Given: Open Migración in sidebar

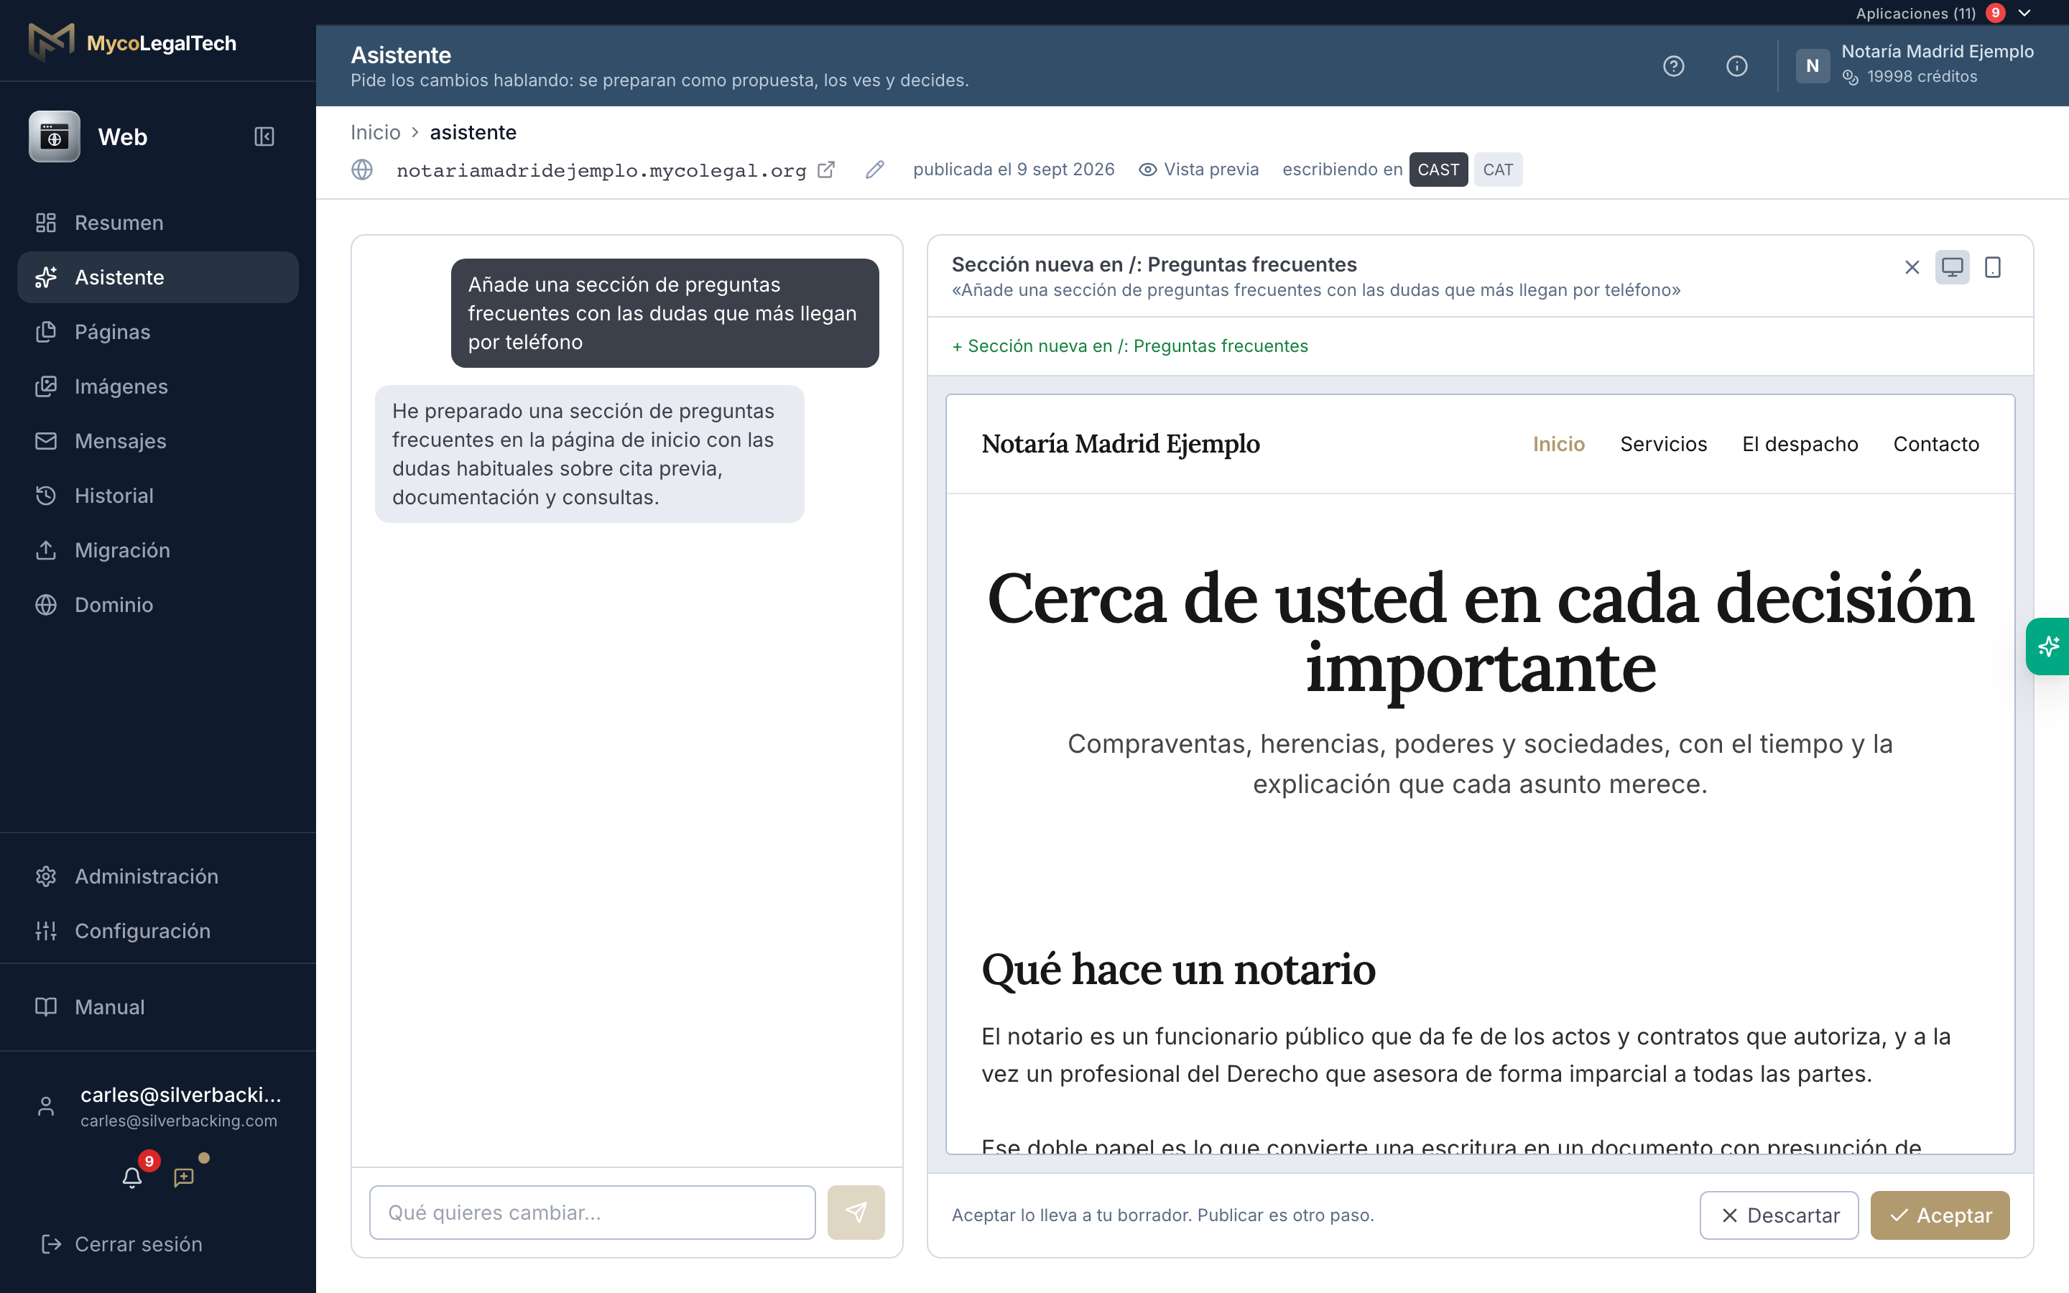Looking at the screenshot, I should coord(158,550).
